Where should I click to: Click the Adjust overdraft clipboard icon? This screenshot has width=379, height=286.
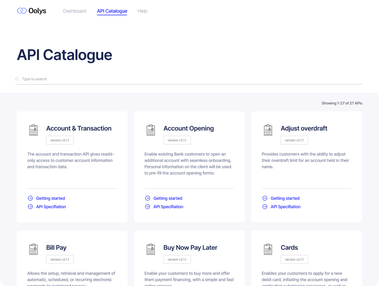pyautogui.click(x=268, y=130)
